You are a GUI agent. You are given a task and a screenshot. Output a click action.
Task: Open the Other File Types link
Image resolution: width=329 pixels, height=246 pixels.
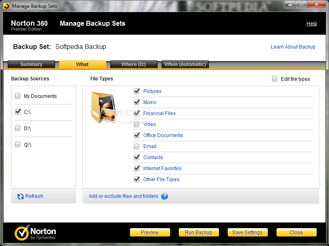coord(161,180)
